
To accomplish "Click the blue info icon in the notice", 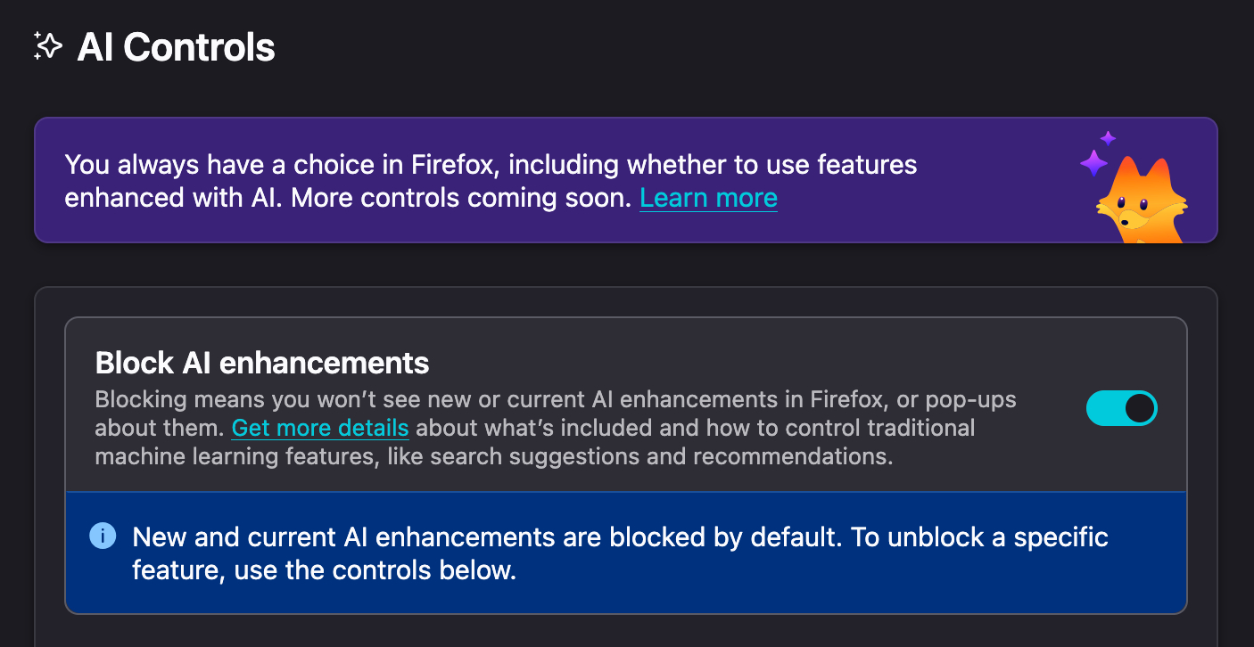I will 103,536.
